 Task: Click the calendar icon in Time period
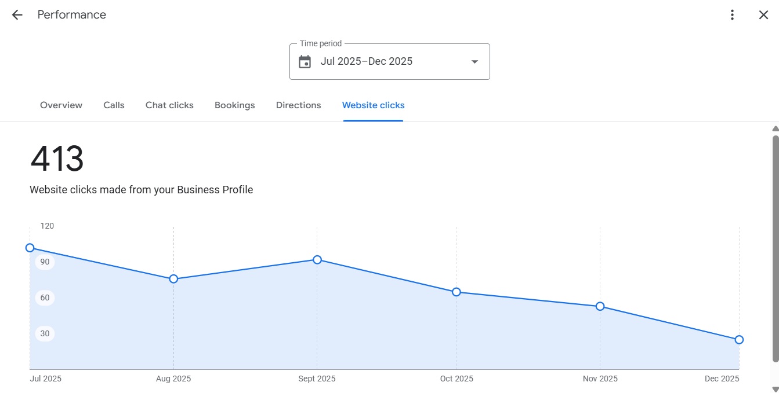(x=305, y=62)
